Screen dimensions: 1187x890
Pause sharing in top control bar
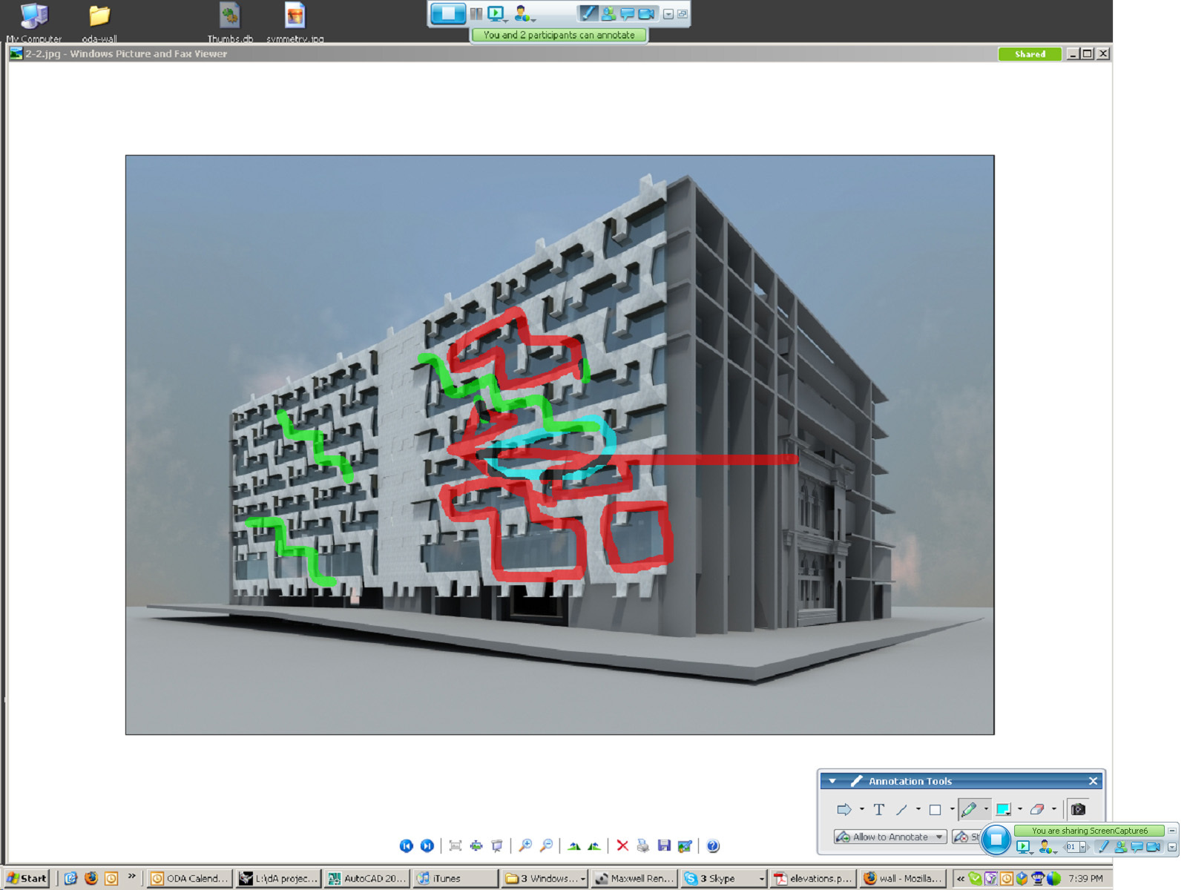[x=476, y=13]
